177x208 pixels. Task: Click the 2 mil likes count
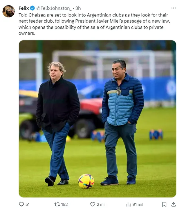pos(101,204)
